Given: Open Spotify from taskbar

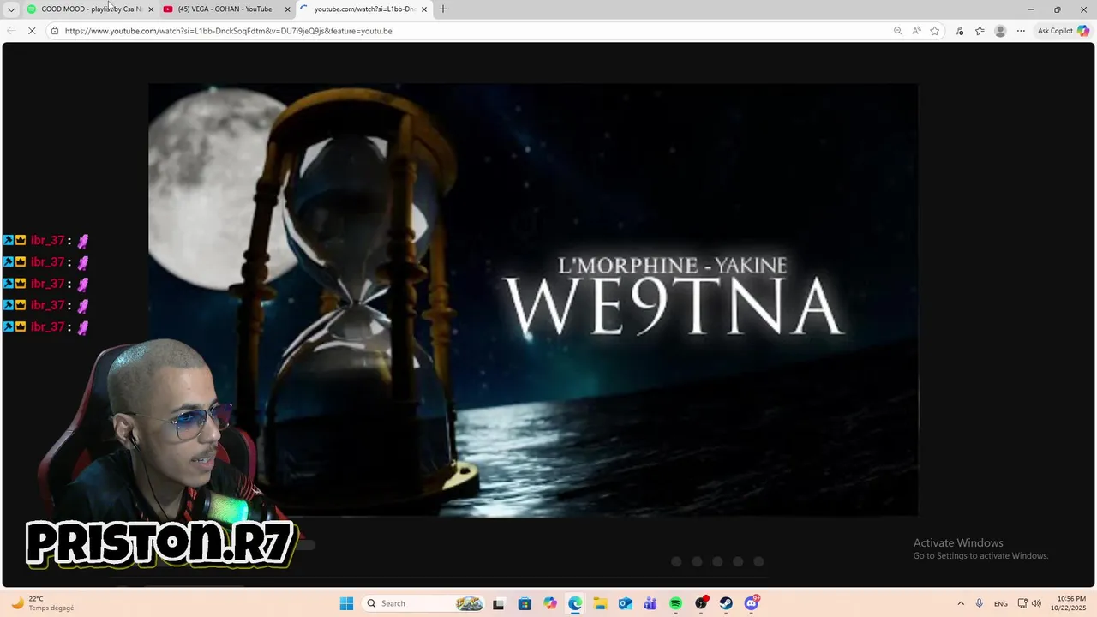Looking at the screenshot, I should (675, 603).
